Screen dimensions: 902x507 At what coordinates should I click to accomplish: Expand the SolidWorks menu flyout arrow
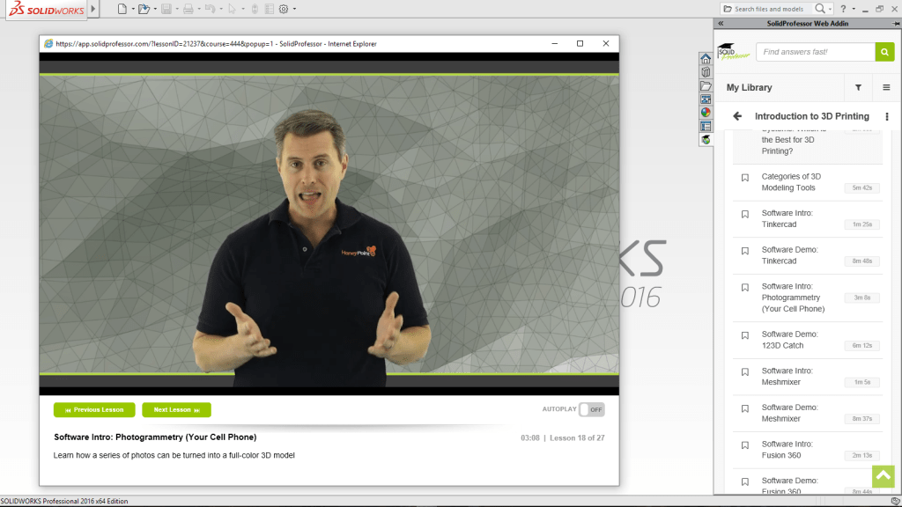[94, 9]
